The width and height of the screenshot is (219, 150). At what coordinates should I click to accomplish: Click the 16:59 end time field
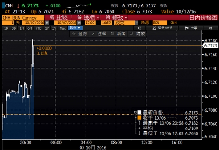[106, 22]
